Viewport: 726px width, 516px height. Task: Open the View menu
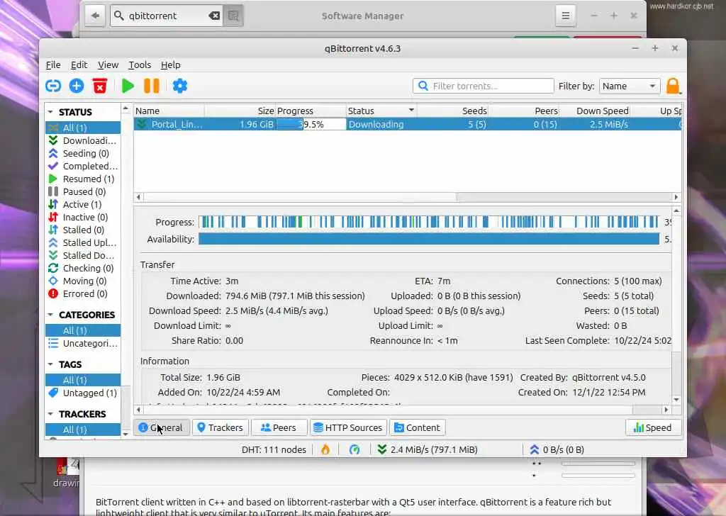108,64
